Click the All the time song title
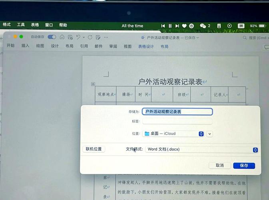The height and width of the screenshot is (200, 269). coord(132,26)
